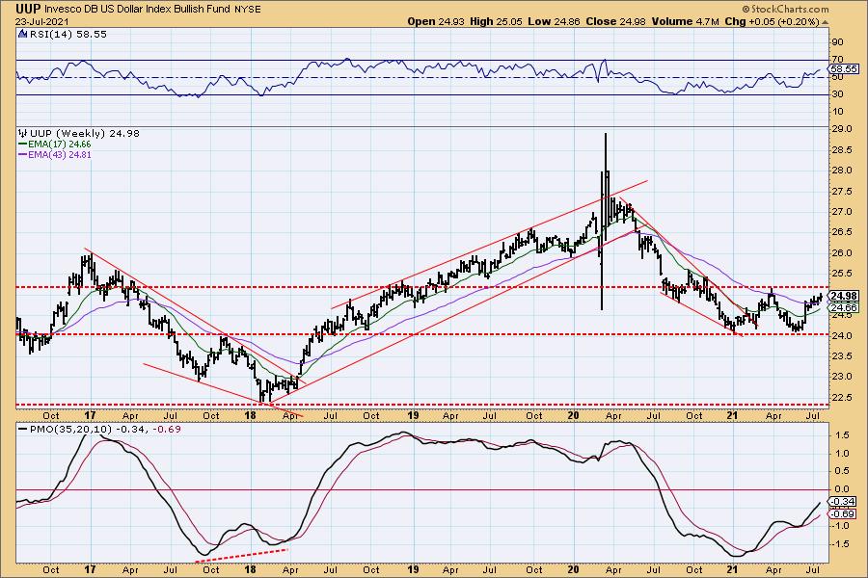Viewport: 868px width, 578px height.
Task: Click the 0.0 zero level on the PMO axis
Action: click(841, 489)
